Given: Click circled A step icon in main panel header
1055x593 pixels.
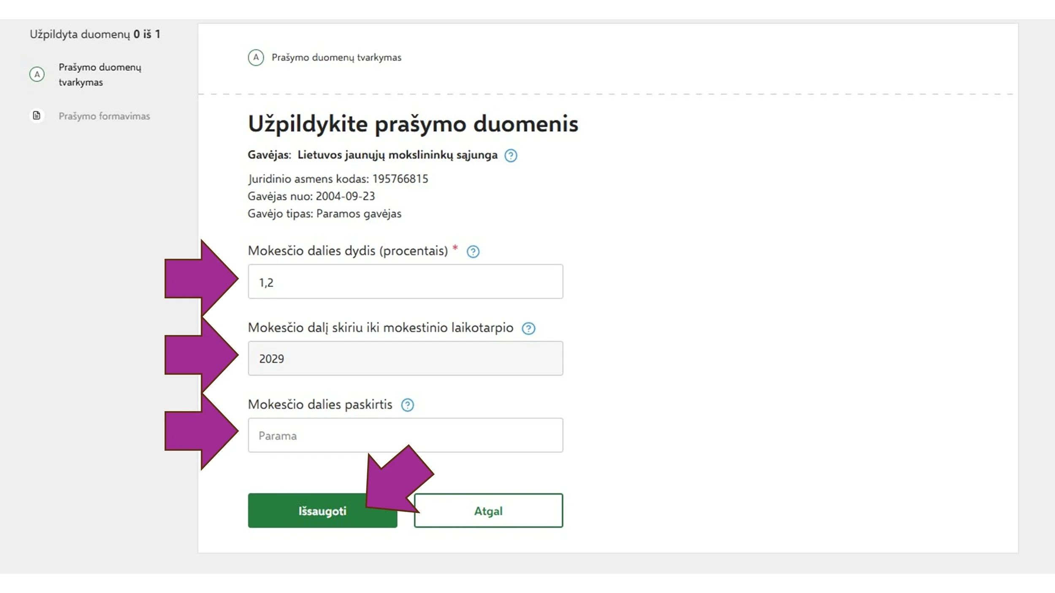Looking at the screenshot, I should coord(256,57).
